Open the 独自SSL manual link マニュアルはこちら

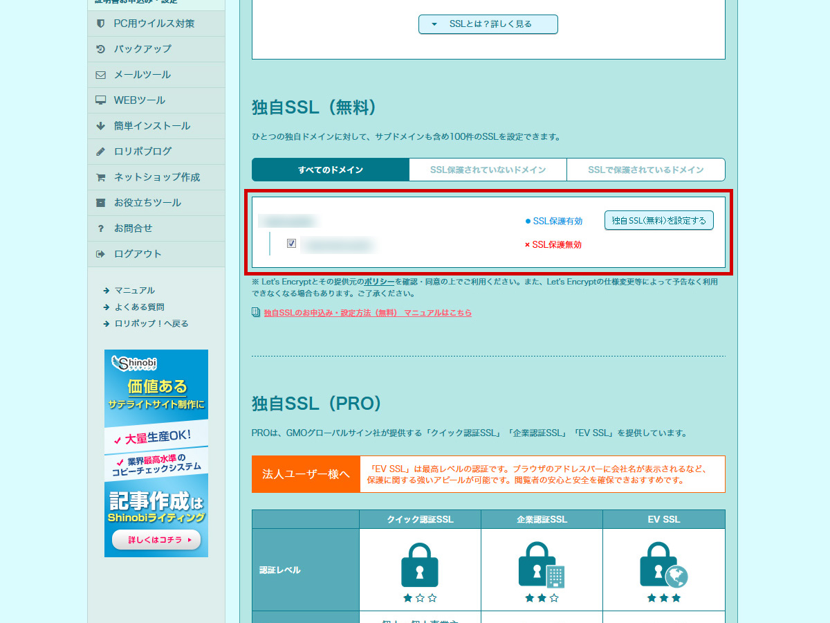367,313
